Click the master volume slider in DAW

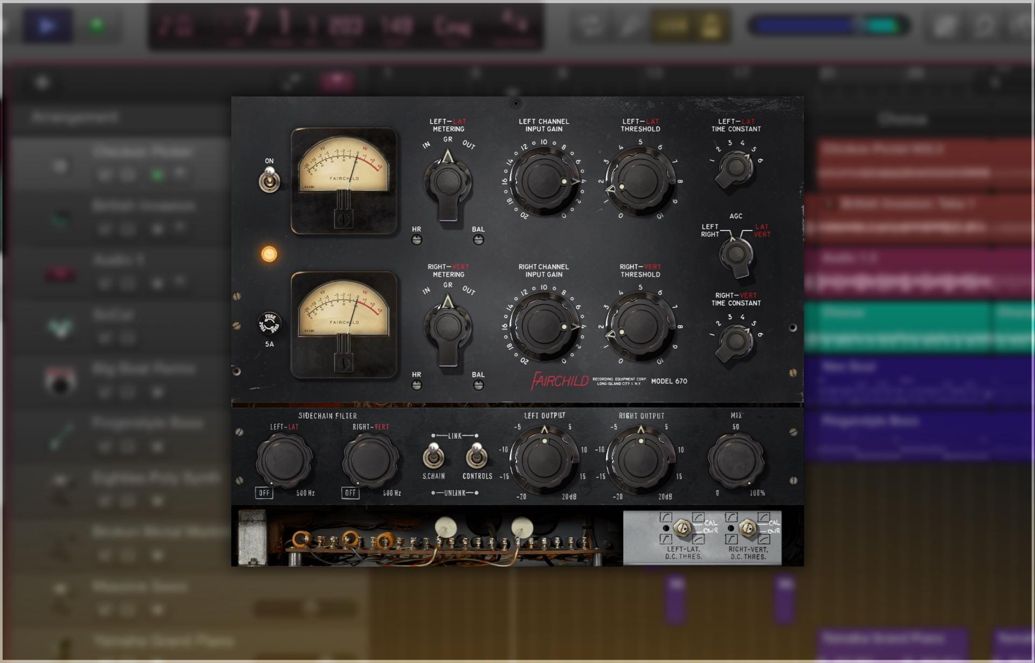pyautogui.click(x=829, y=25)
